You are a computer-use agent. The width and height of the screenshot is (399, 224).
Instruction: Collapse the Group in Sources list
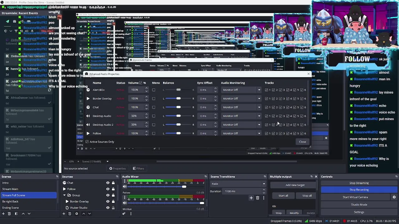(64, 195)
